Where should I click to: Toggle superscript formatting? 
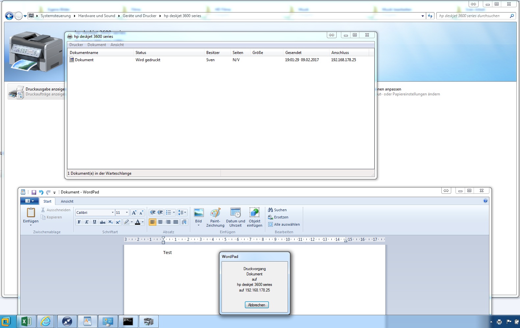point(118,222)
